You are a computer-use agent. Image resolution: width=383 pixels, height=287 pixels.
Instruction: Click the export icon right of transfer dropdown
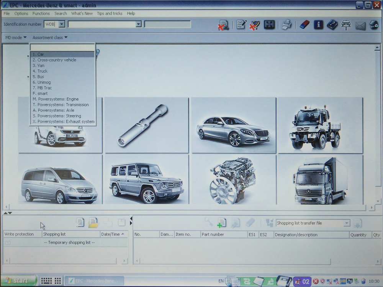[358, 223]
